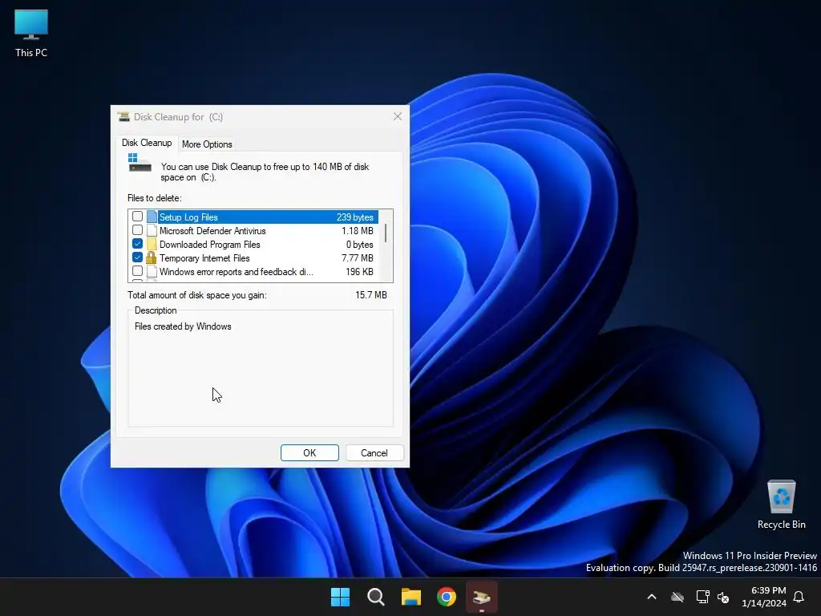Click the Disk Cleanup taskbar icon
This screenshot has height=616, width=821.
point(482,597)
